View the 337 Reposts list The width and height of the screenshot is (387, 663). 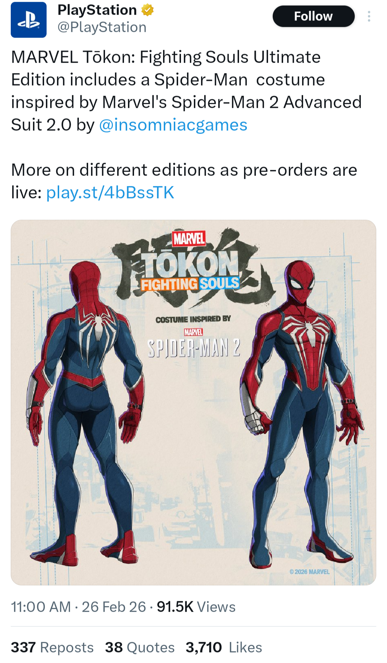tap(52, 648)
